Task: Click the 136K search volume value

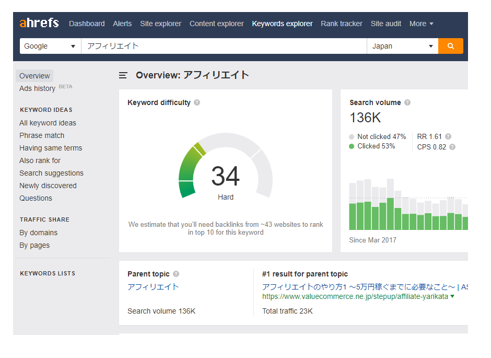Action: (365, 118)
